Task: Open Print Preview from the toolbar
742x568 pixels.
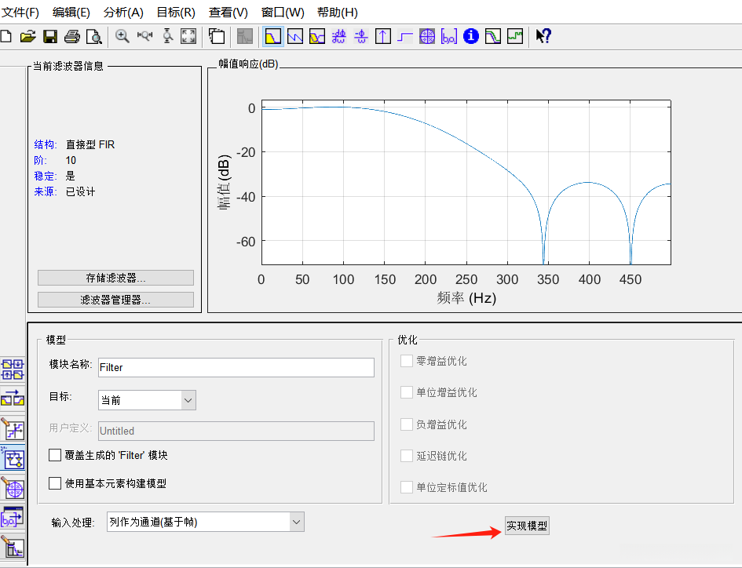Action: 94,36
